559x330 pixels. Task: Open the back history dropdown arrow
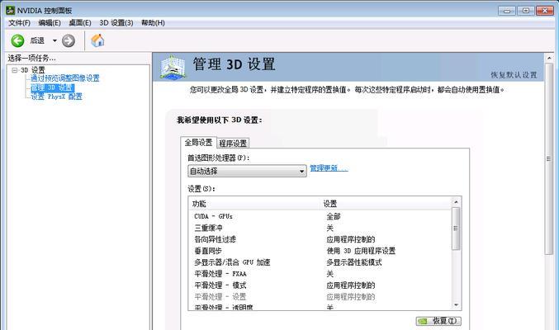(54, 40)
